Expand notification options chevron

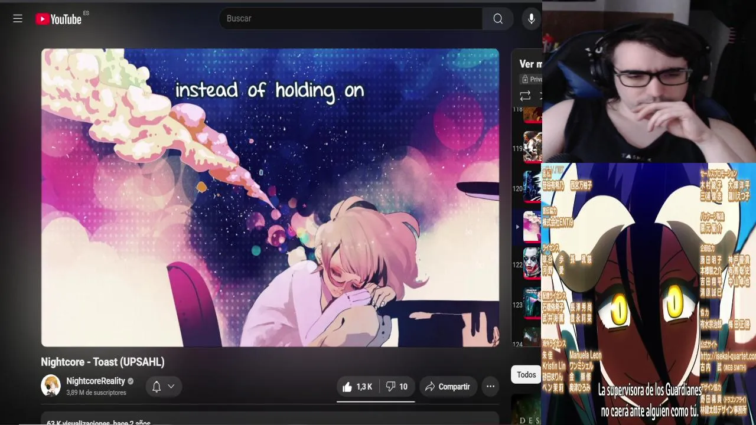(x=171, y=387)
